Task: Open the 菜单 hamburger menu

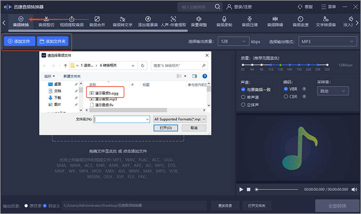Action: [329, 7]
